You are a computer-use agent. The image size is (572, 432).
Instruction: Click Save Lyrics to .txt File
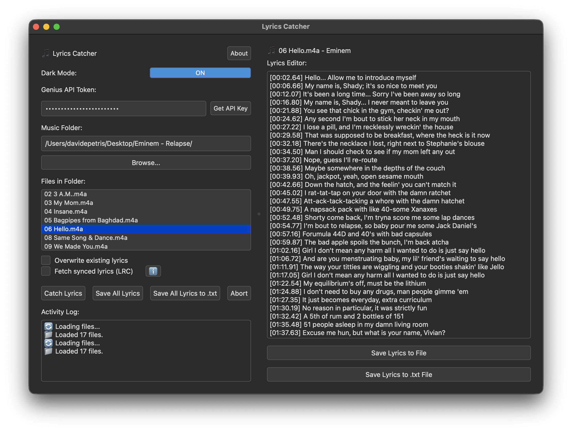pyautogui.click(x=398, y=374)
